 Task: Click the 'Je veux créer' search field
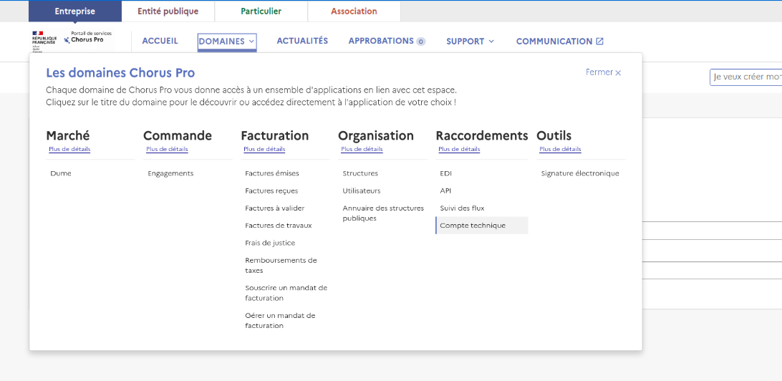[x=745, y=77]
